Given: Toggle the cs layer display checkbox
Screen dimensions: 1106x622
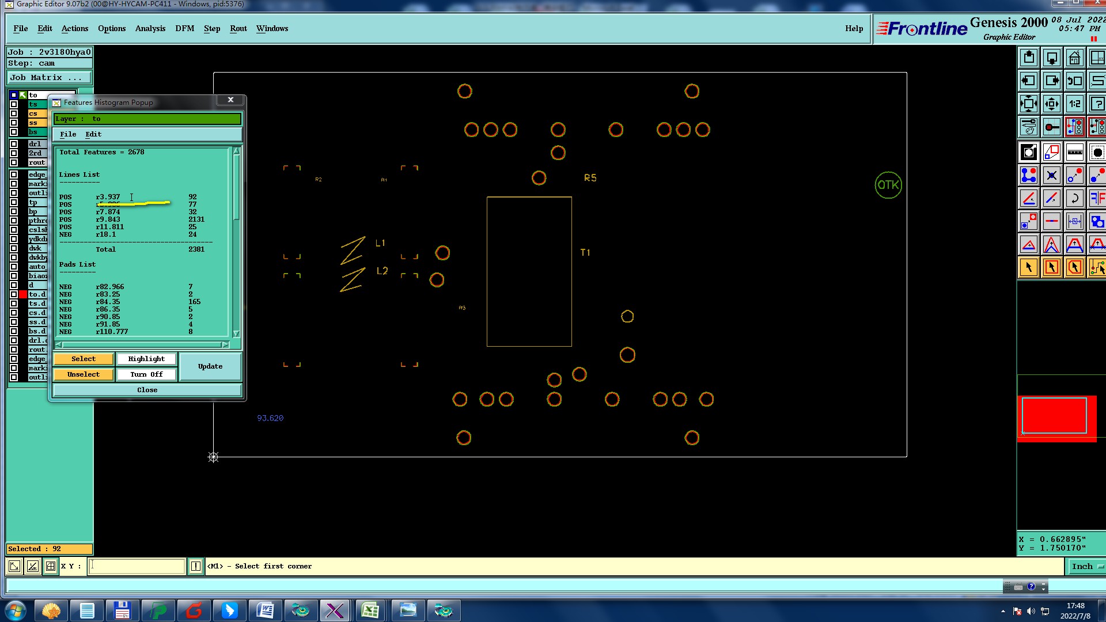Looking at the screenshot, I should [x=14, y=113].
